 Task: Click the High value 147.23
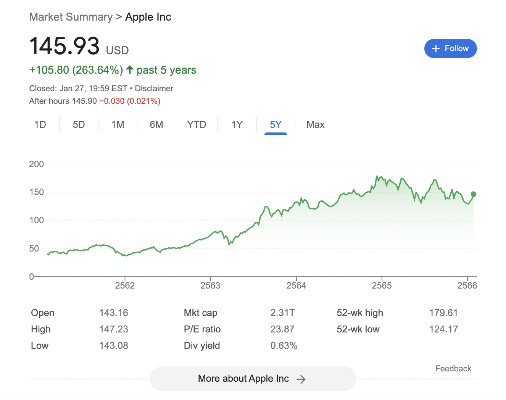pos(114,329)
